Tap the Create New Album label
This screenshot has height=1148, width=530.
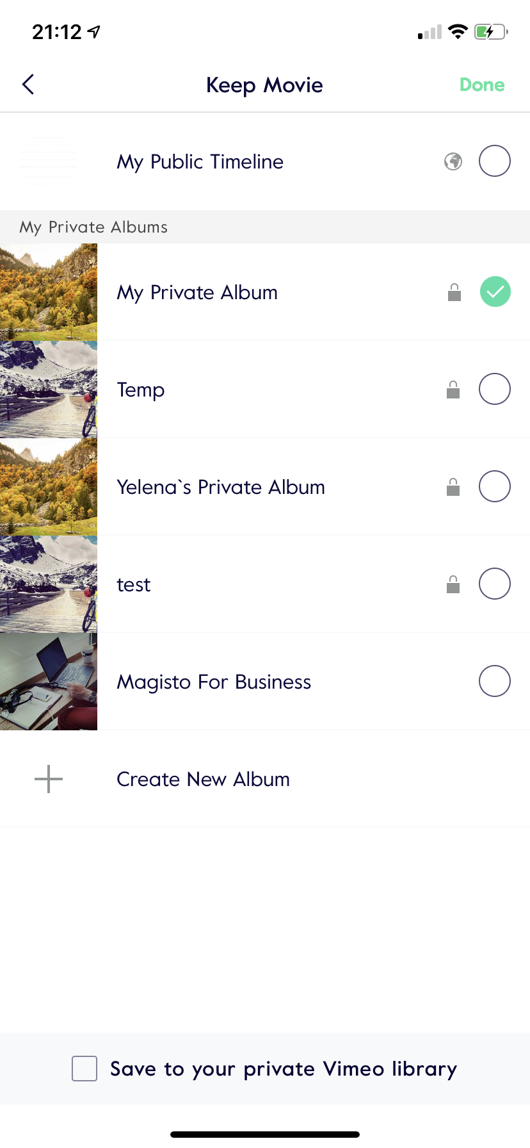point(203,779)
